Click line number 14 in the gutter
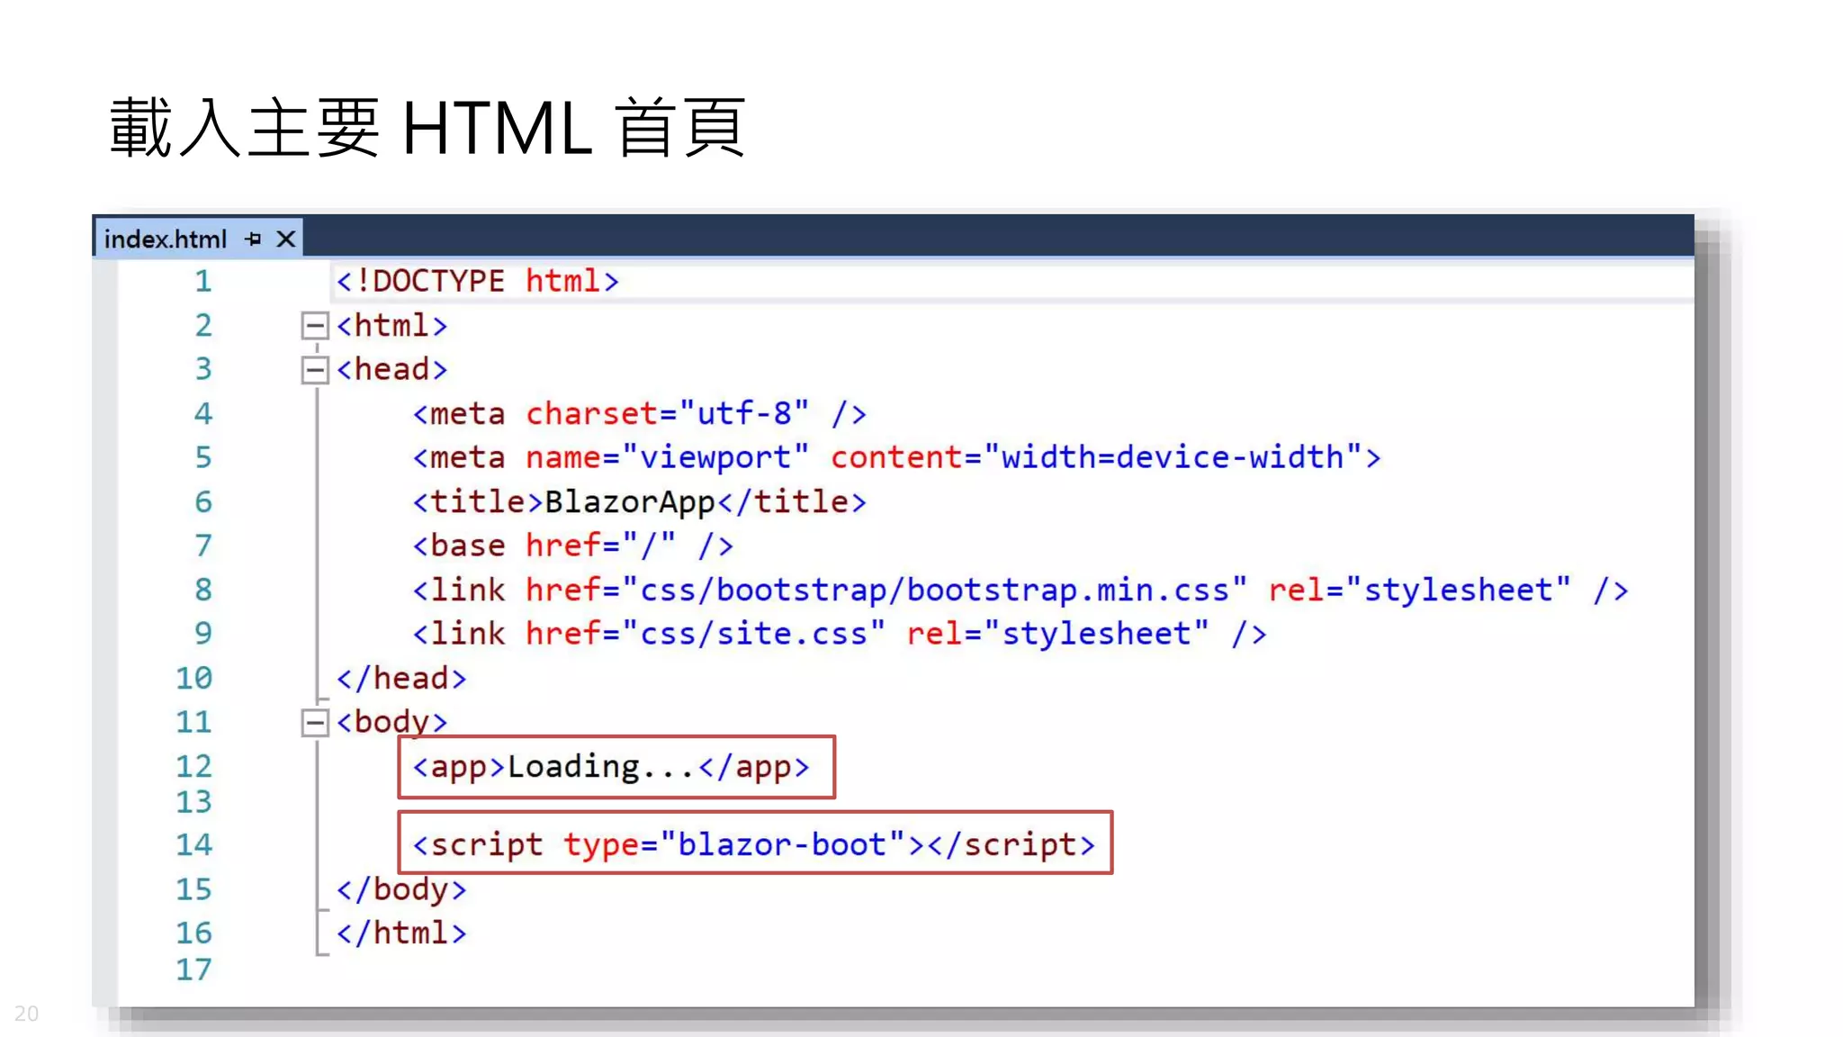This screenshot has width=1843, height=1037. (193, 844)
